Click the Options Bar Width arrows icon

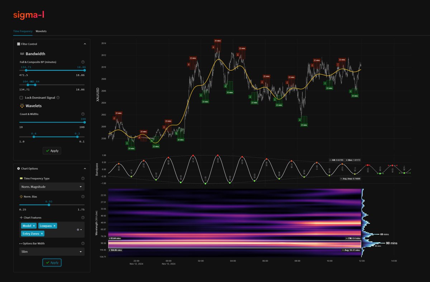click(21, 243)
